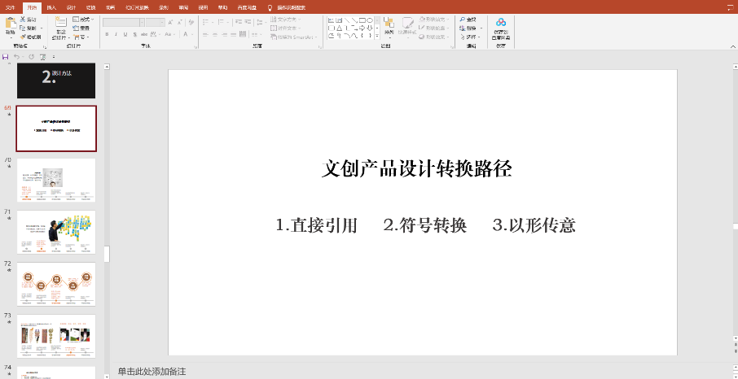
Task: Select slide 72 thumbnail in the panel
Action: [x=56, y=284]
